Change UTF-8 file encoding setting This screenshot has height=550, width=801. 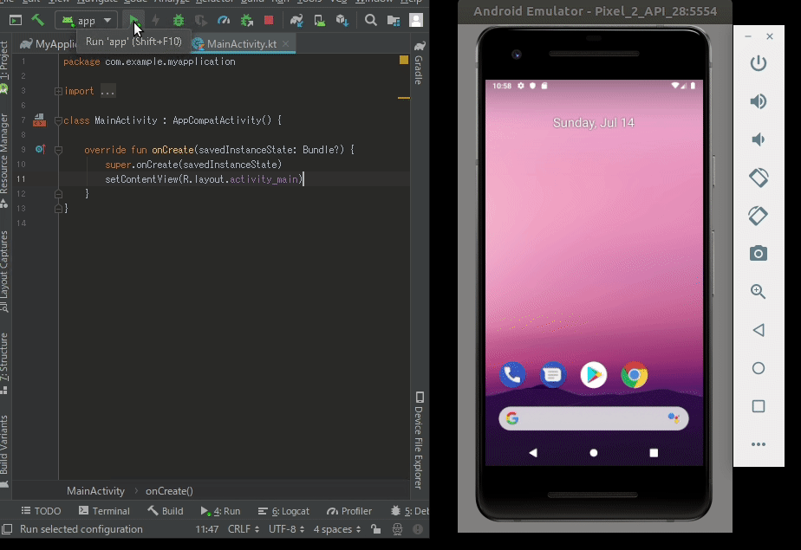[x=287, y=529]
